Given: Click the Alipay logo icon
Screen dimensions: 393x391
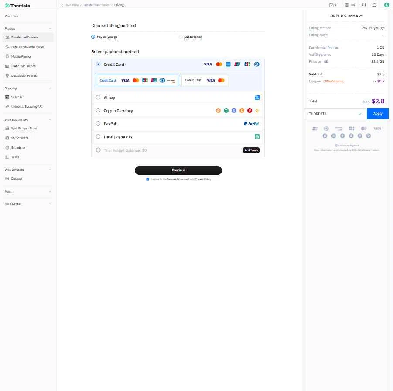Looking at the screenshot, I should click(257, 98).
